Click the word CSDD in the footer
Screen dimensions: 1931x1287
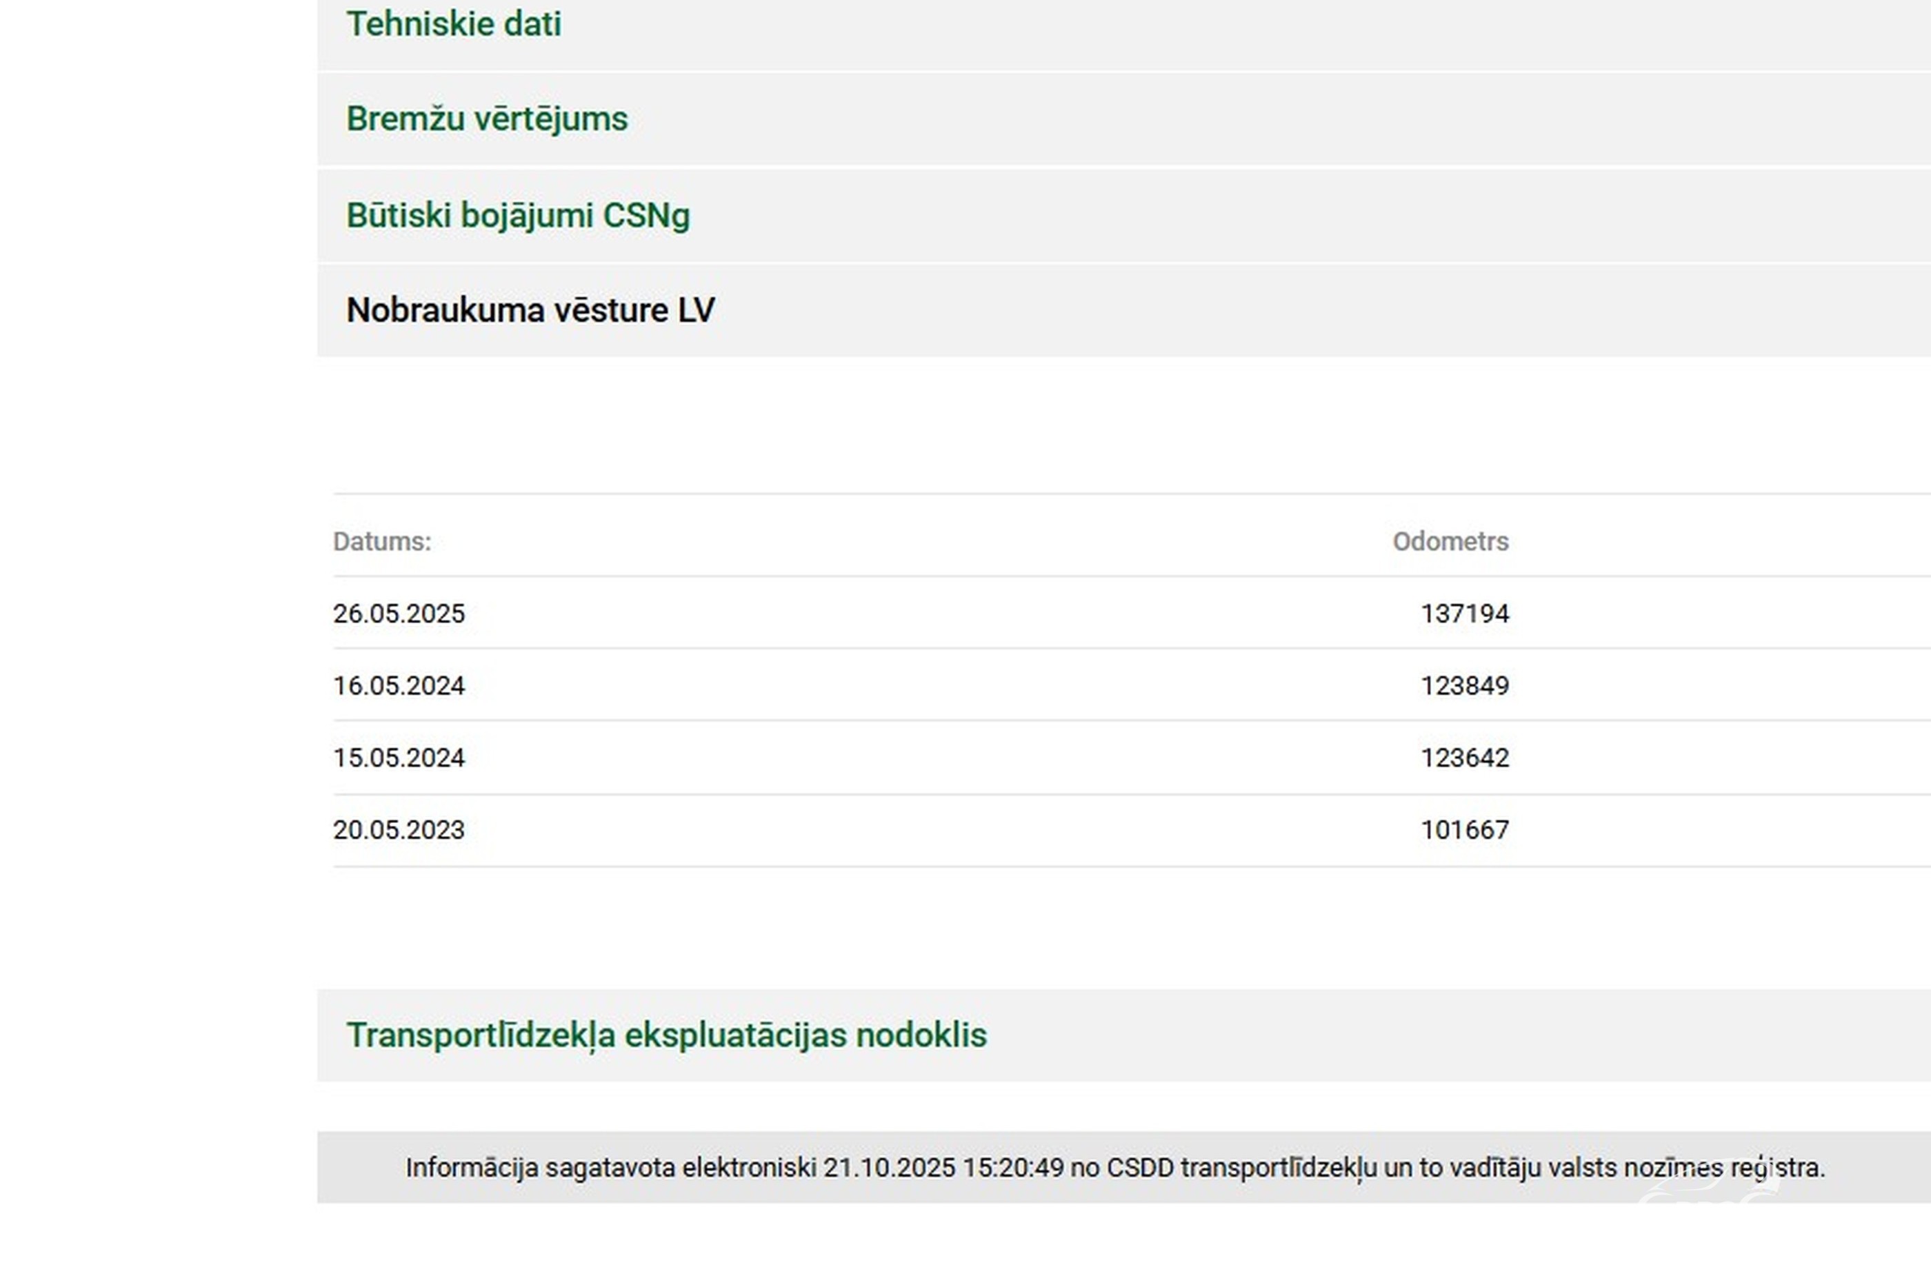[x=1139, y=1168]
